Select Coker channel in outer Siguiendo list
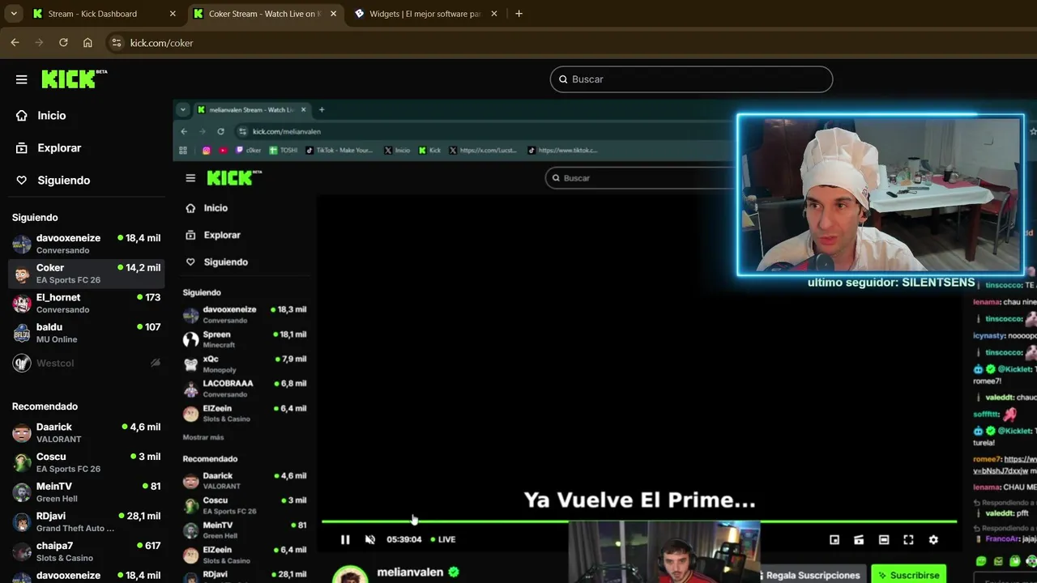Viewport: 1037px width, 583px height. click(86, 274)
